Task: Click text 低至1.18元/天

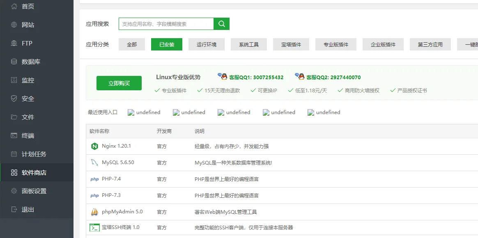Action: click(311, 91)
